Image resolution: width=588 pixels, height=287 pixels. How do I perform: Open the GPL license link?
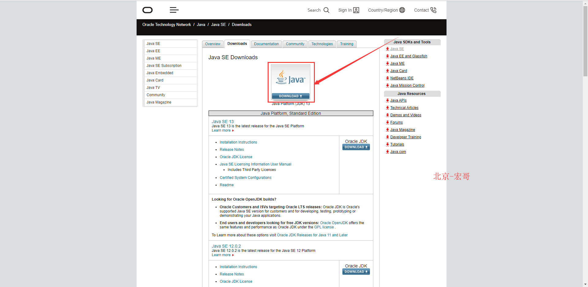click(x=324, y=227)
